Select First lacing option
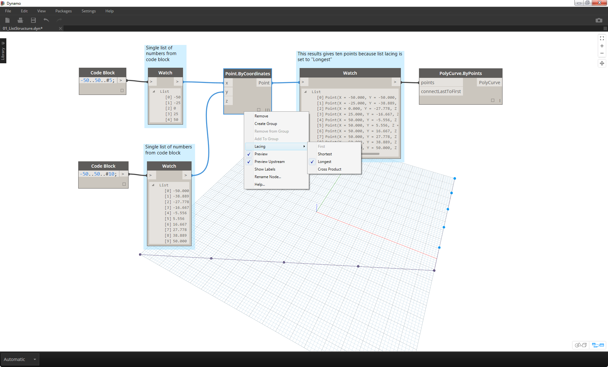 [321, 146]
